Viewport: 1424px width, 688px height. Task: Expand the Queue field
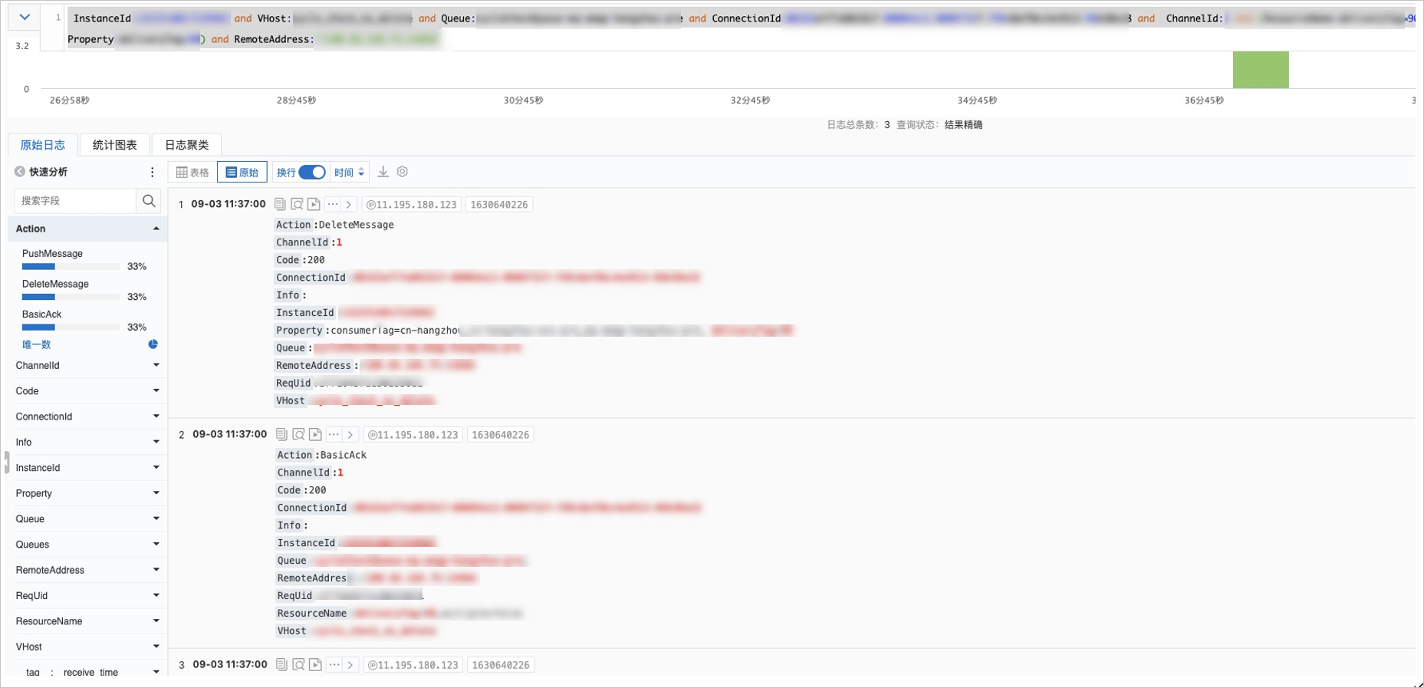(x=156, y=519)
